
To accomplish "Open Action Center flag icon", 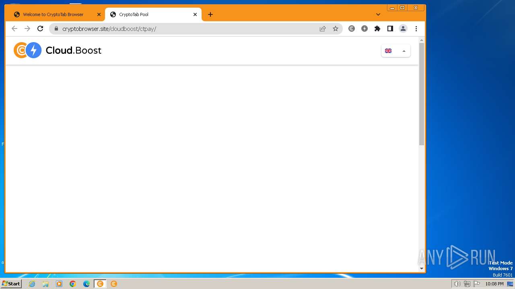I will point(477,284).
